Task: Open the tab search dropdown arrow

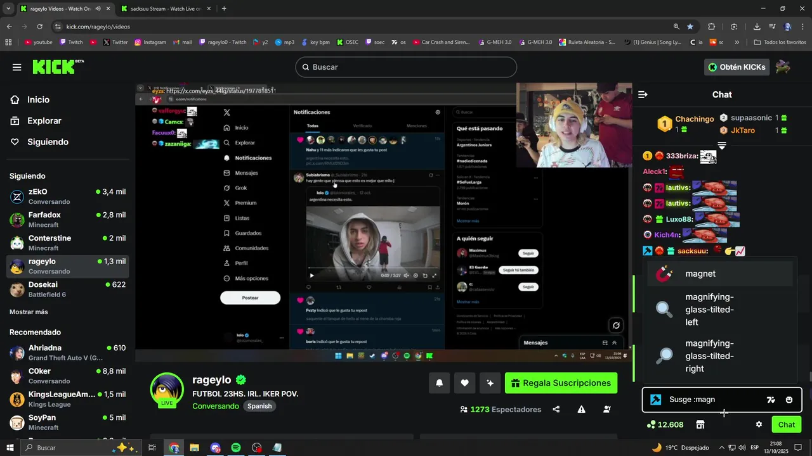Action: pos(8,9)
